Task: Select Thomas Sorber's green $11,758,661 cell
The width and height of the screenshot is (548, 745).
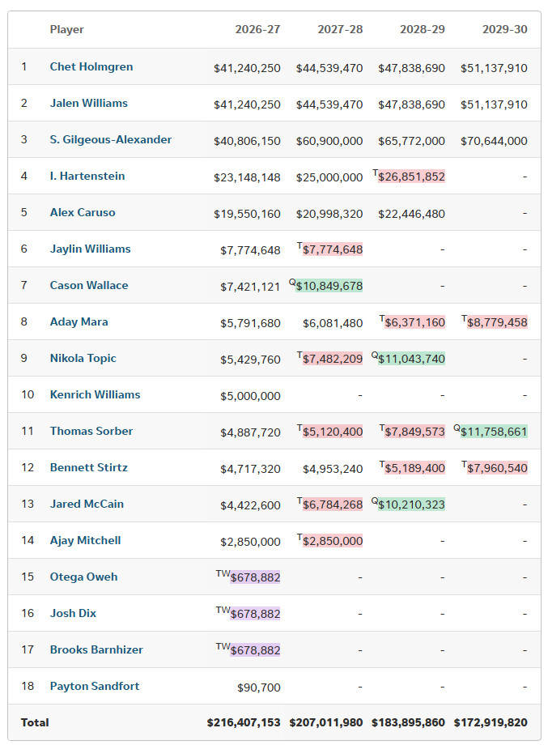Action: (494, 432)
